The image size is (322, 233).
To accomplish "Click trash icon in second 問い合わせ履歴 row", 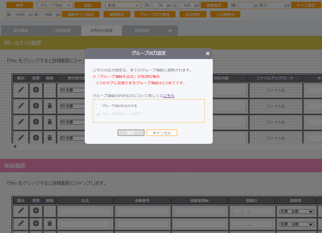I will pyautogui.click(x=49, y=105).
